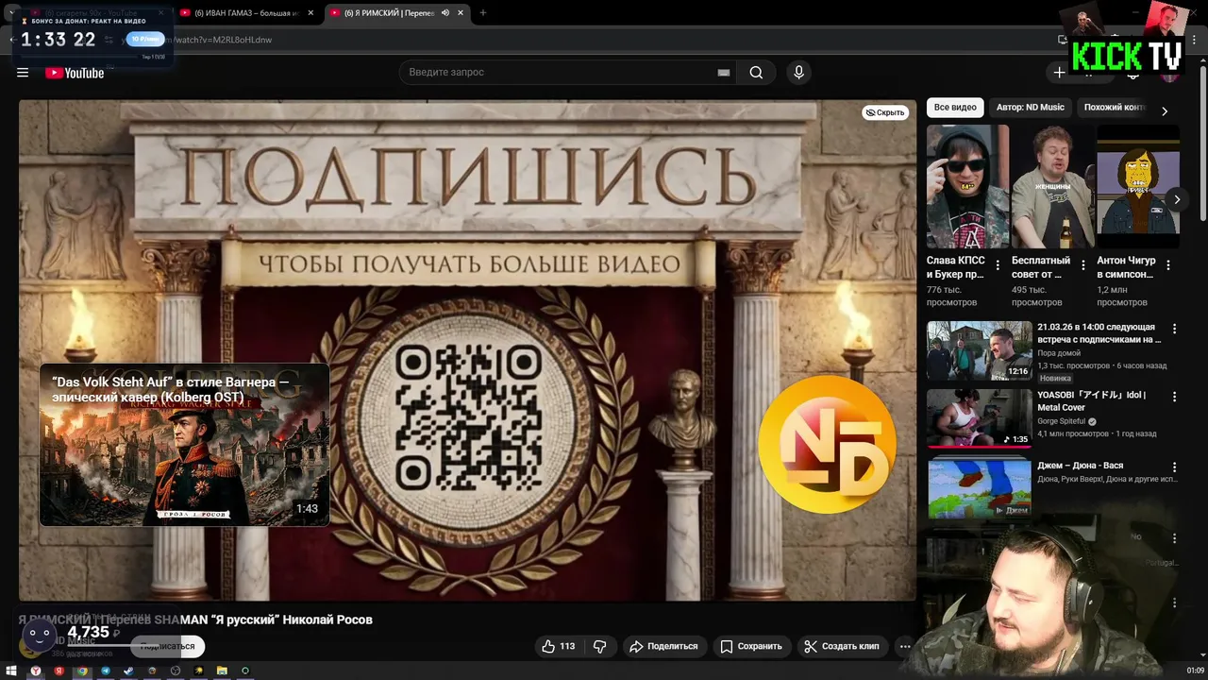Open File Explorer folder on the taskbar
This screenshot has height=680, width=1208.
tap(222, 671)
